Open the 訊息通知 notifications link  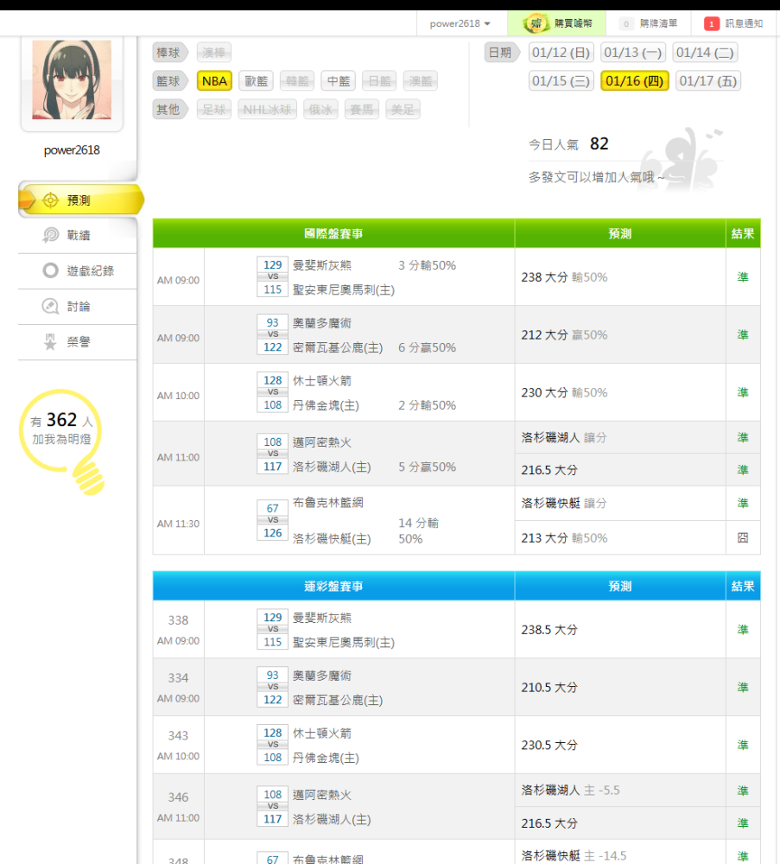733,23
